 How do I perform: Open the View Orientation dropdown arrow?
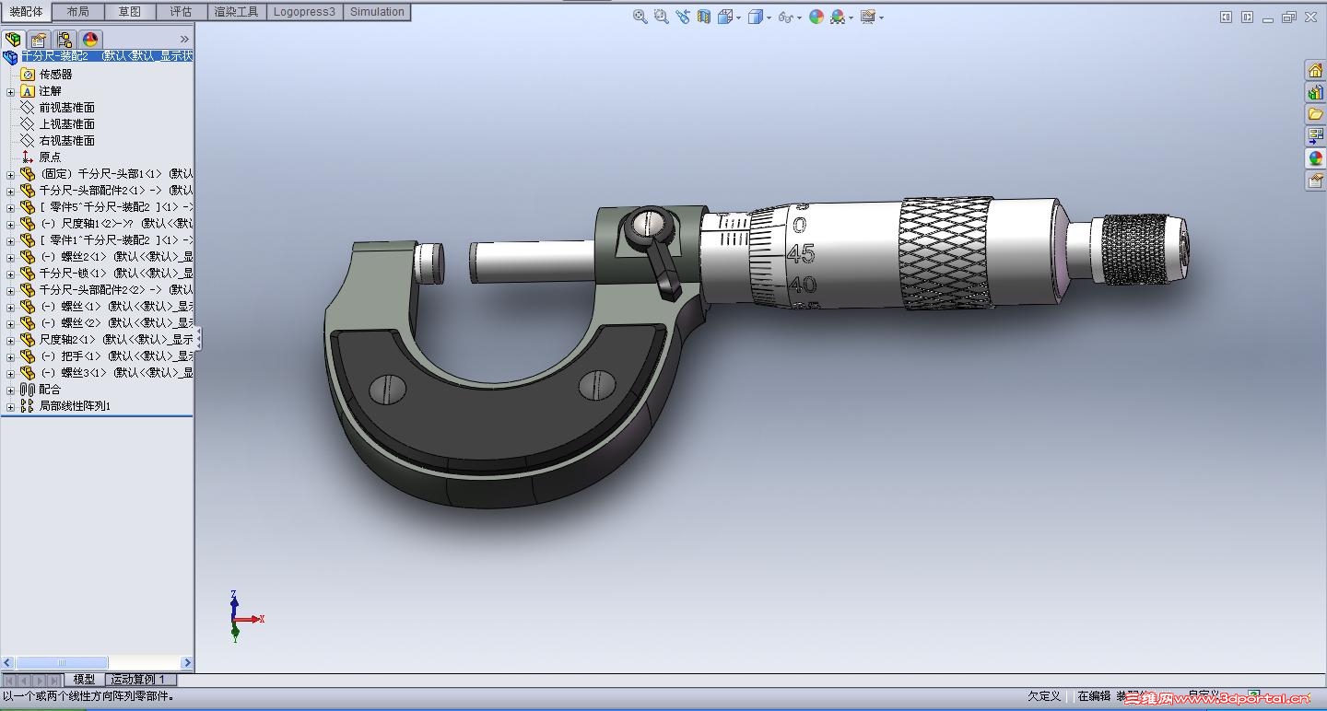click(738, 17)
